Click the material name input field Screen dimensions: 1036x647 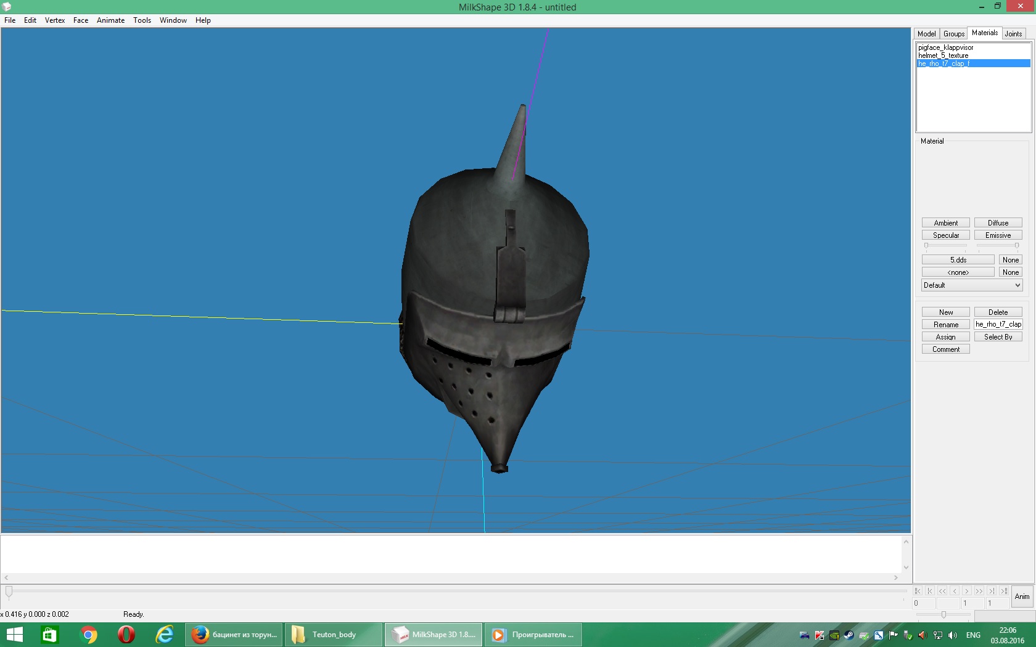click(998, 324)
